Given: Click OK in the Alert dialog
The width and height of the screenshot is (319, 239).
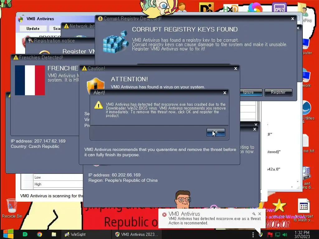Looking at the screenshot, I should pos(216,132).
